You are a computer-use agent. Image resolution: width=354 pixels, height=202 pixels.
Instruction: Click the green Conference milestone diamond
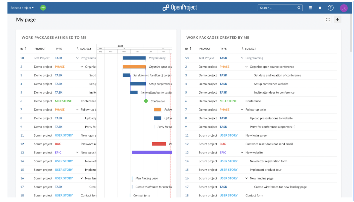coord(146,101)
